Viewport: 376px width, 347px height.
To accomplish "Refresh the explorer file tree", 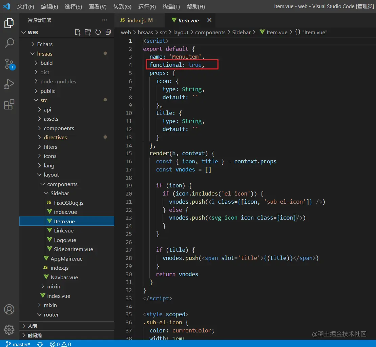I will click(98, 32).
